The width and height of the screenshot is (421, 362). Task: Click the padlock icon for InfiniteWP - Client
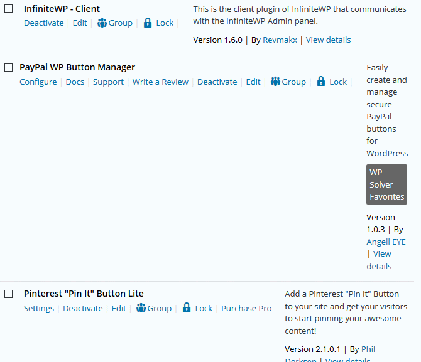148,23
